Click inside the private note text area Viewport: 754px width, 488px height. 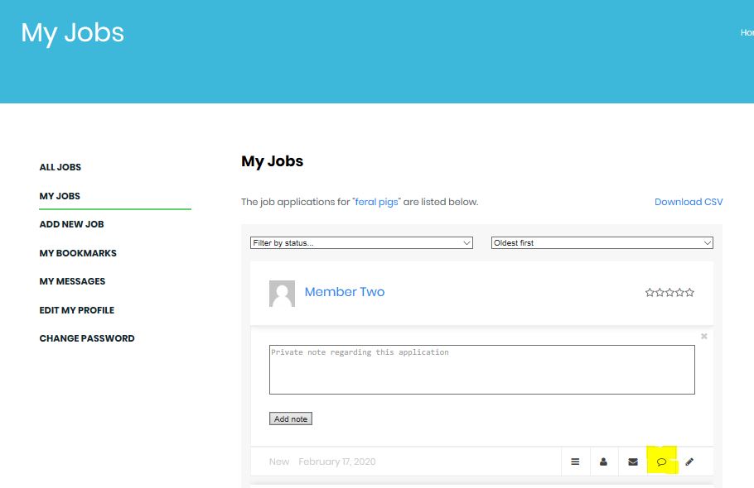pyautogui.click(x=481, y=370)
